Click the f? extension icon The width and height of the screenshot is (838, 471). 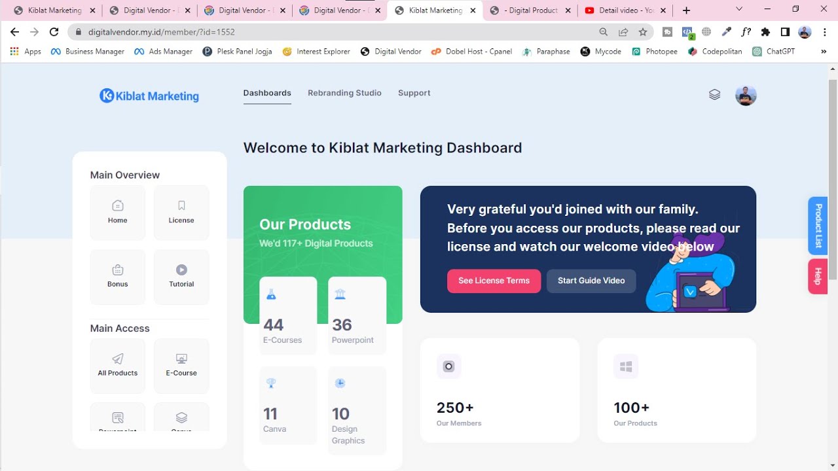click(746, 31)
